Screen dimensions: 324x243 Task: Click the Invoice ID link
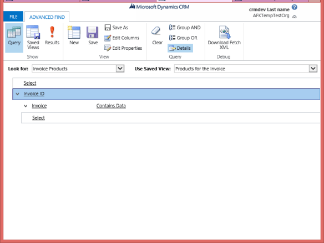point(34,94)
